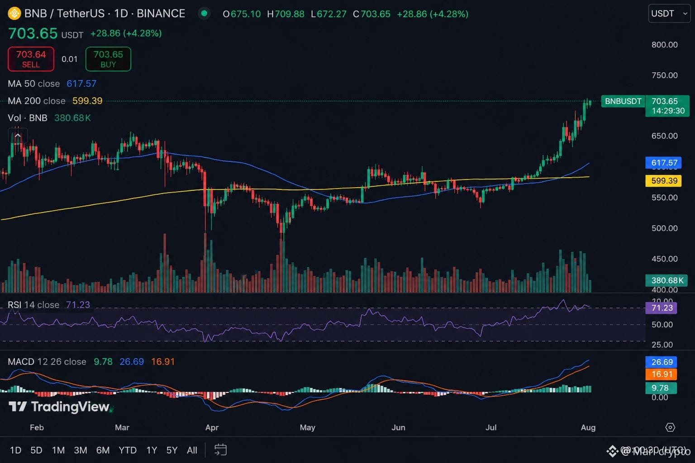Image resolution: width=695 pixels, height=463 pixels.
Task: Show the 1Y time range
Action: (x=152, y=450)
